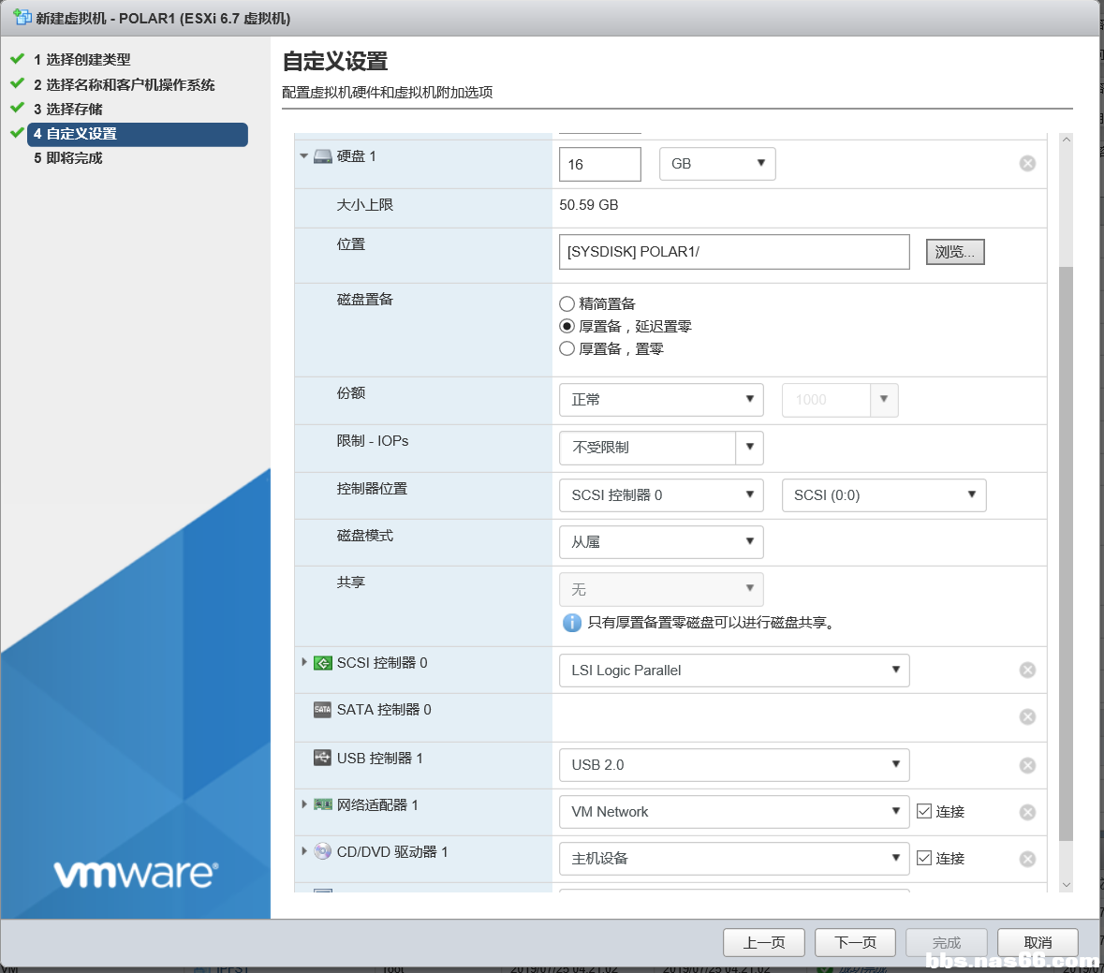Screen dimensions: 1104x973
Task: Click the disk size input field
Action: (599, 165)
